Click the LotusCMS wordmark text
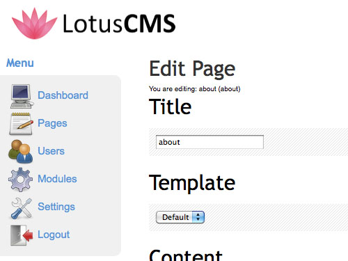Screen dimensions: 348x261 click(x=119, y=24)
